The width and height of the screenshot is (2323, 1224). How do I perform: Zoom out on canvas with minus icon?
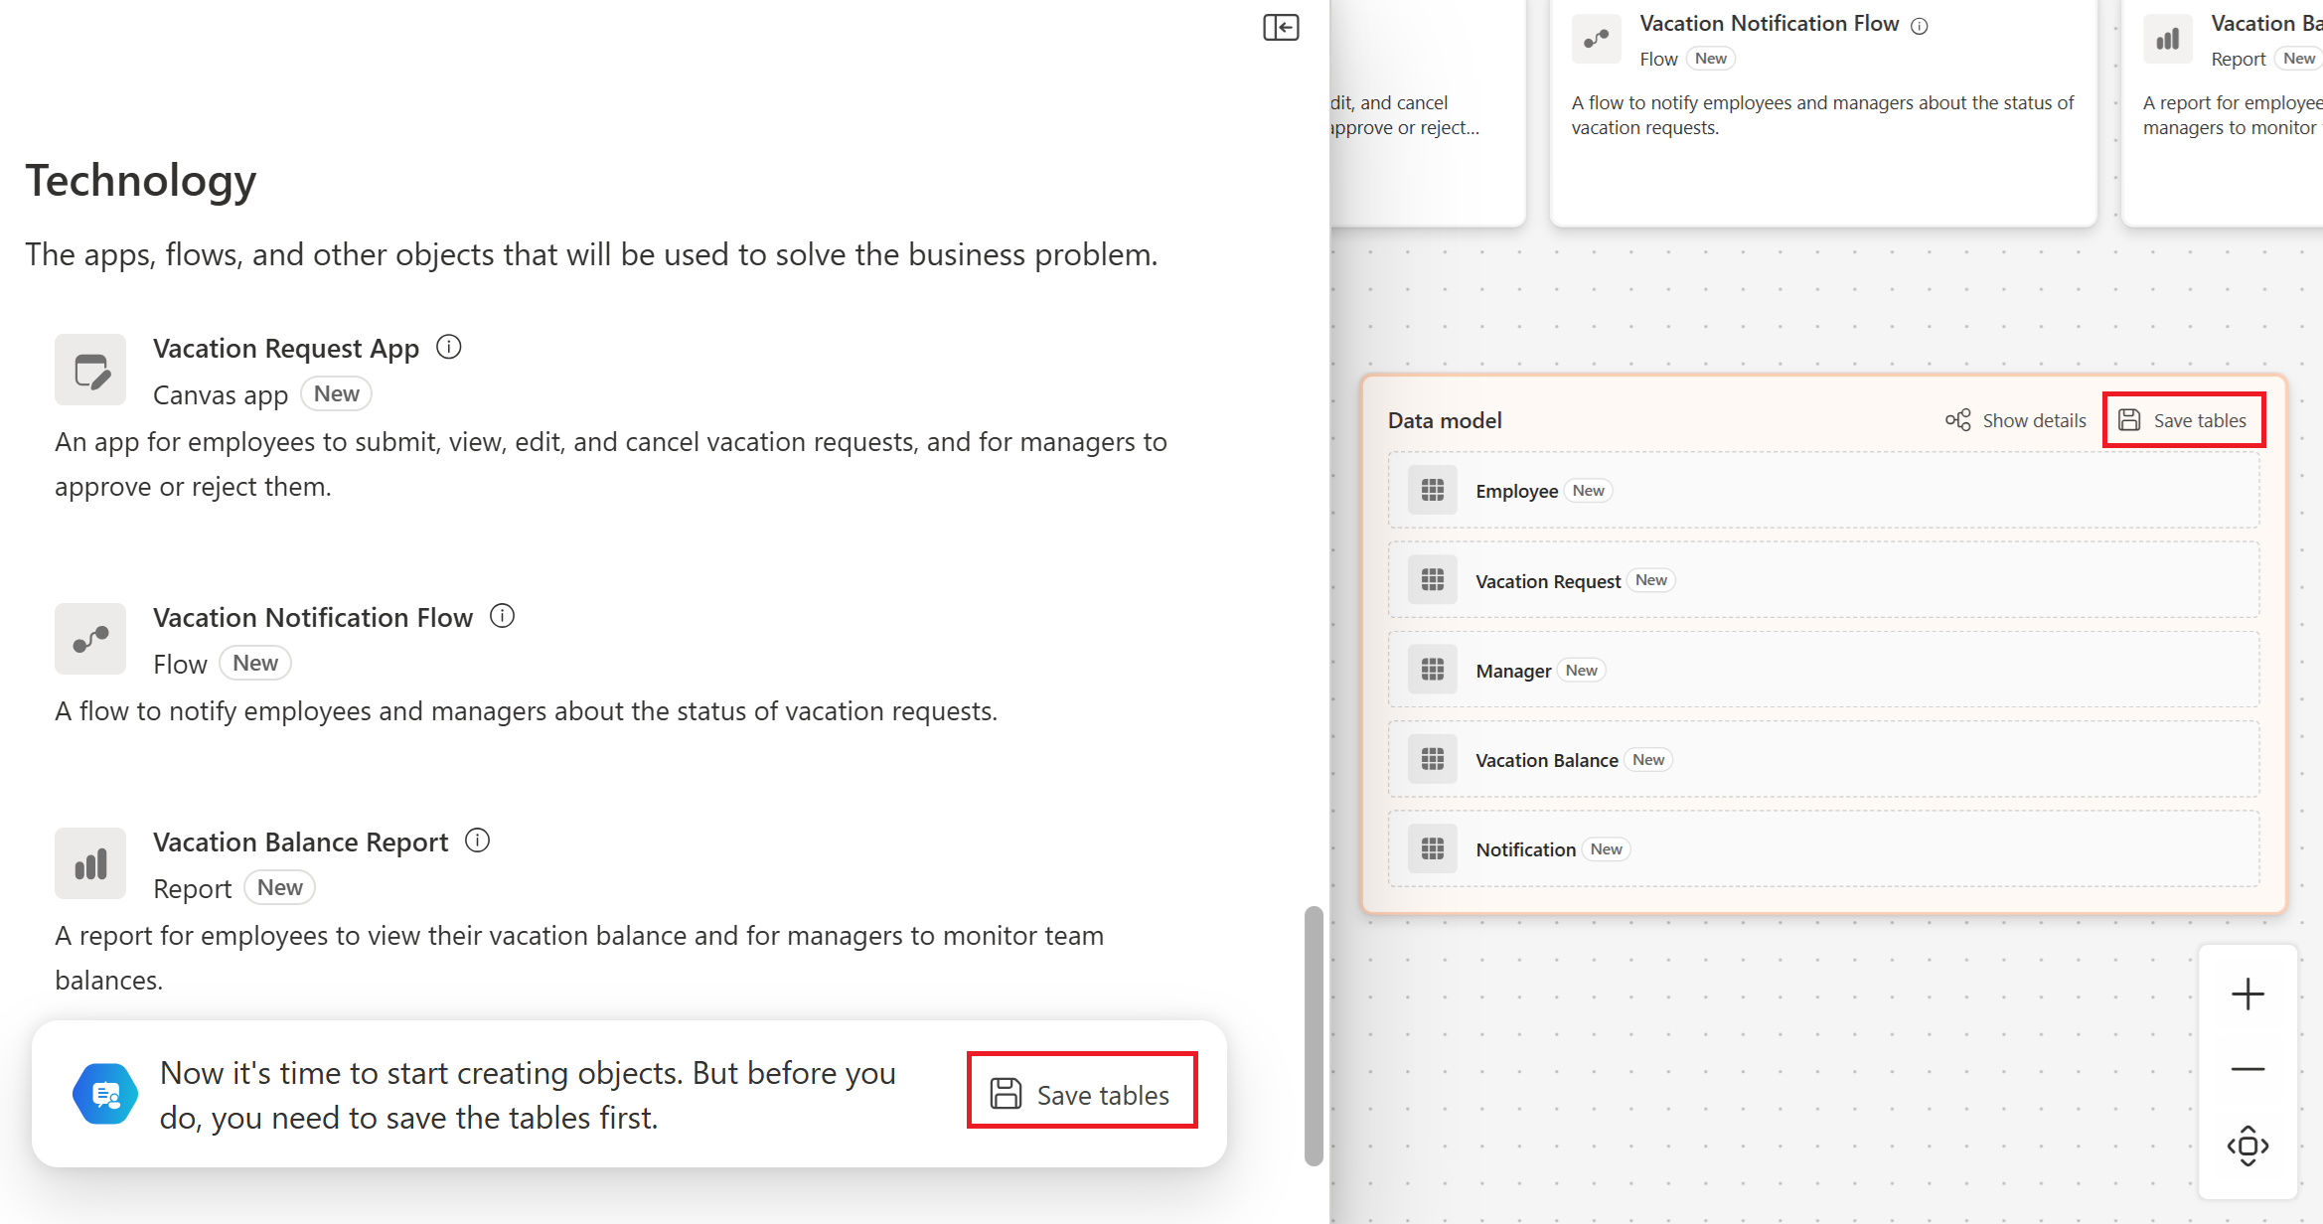click(2247, 1069)
